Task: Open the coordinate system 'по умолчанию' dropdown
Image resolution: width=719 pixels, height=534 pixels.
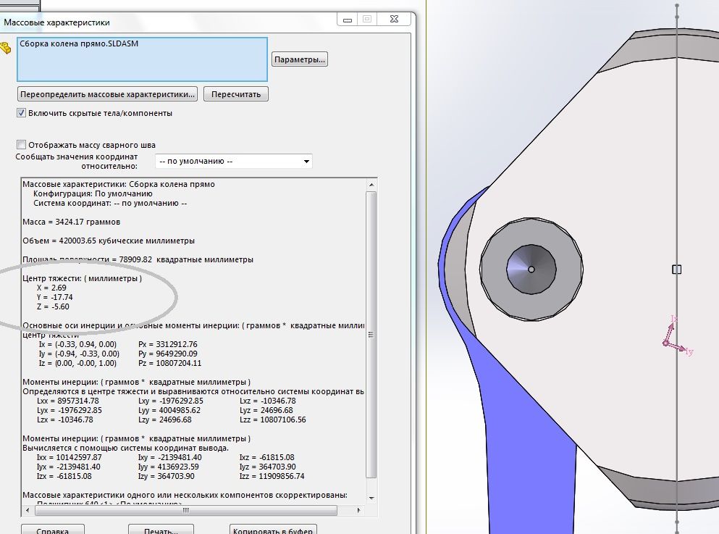Action: tap(234, 162)
